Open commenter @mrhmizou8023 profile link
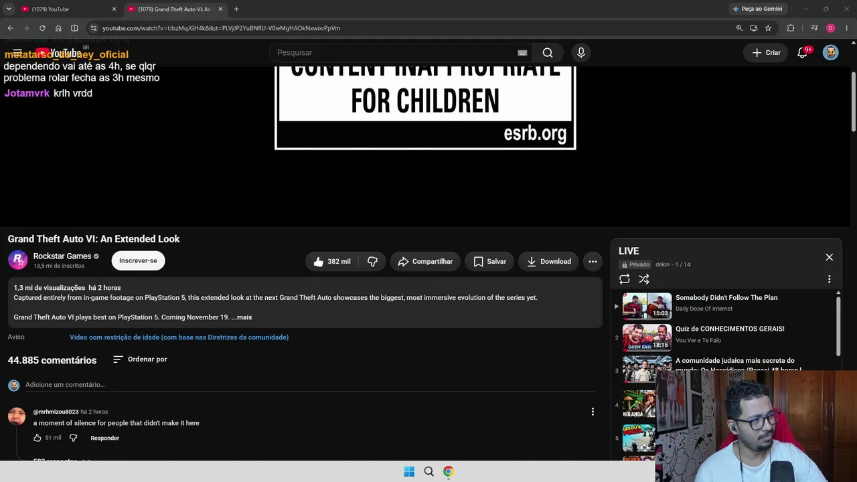The height and width of the screenshot is (482, 857). [56, 412]
